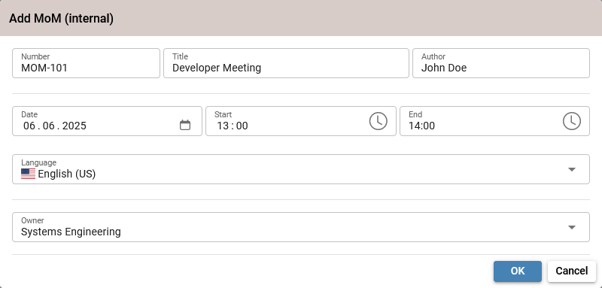The width and height of the screenshot is (602, 288).
Task: Open the calendar picker in Date field
Action: [185, 125]
